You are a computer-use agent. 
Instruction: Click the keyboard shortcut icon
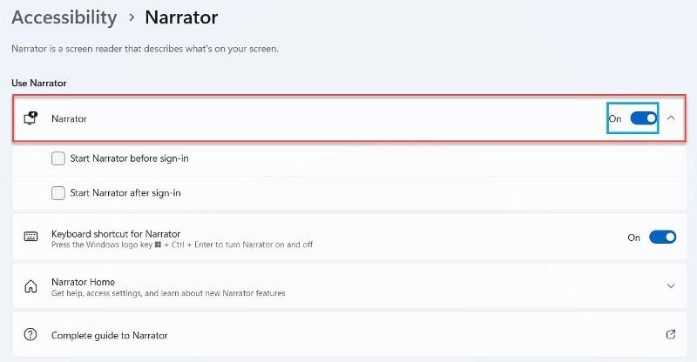30,237
